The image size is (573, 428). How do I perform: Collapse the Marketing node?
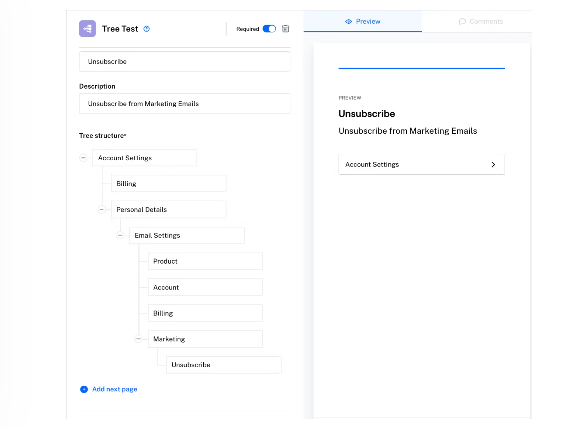tap(138, 339)
